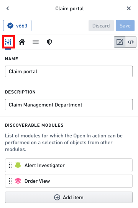Viewport: 138px width, 208px height.
Task: Close the Claim portal panel
Action: tap(129, 8)
